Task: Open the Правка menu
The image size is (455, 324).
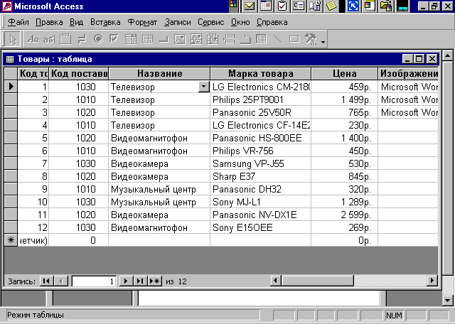Action: (49, 22)
